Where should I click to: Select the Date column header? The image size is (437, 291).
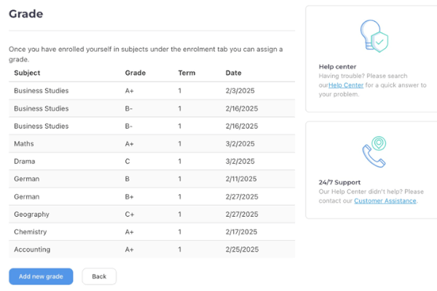pos(233,73)
